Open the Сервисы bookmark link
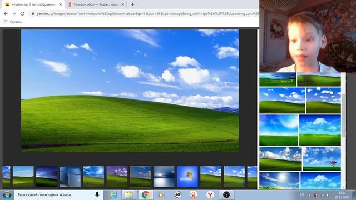Viewport: 356px width, 200px height. (x=16, y=22)
